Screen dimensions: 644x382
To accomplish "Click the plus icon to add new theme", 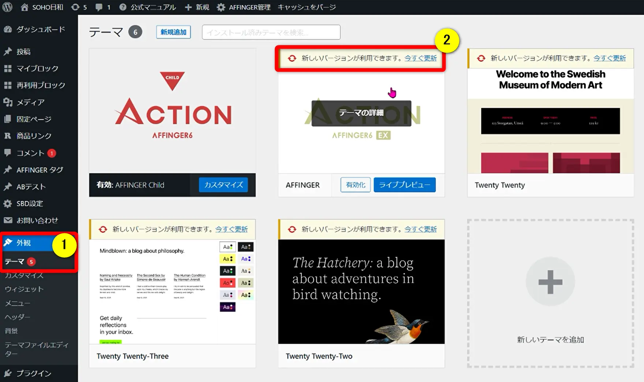I will pyautogui.click(x=550, y=281).
